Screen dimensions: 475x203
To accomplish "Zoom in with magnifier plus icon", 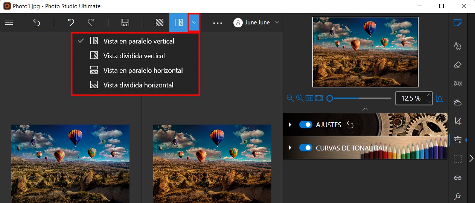I will click(x=300, y=98).
